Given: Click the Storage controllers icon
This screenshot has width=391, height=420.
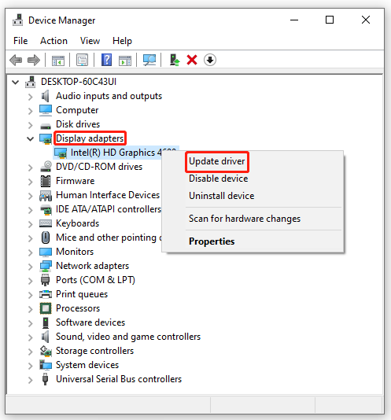Looking at the screenshot, I should pos(46,351).
